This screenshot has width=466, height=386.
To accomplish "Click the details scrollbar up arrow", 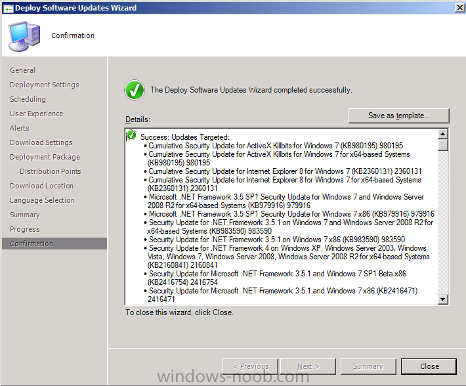I will (x=443, y=134).
